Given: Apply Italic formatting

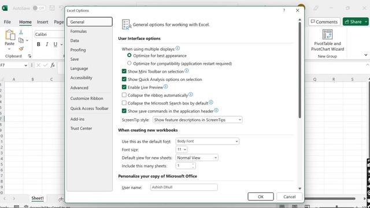Looking at the screenshot, I should [x=47, y=44].
